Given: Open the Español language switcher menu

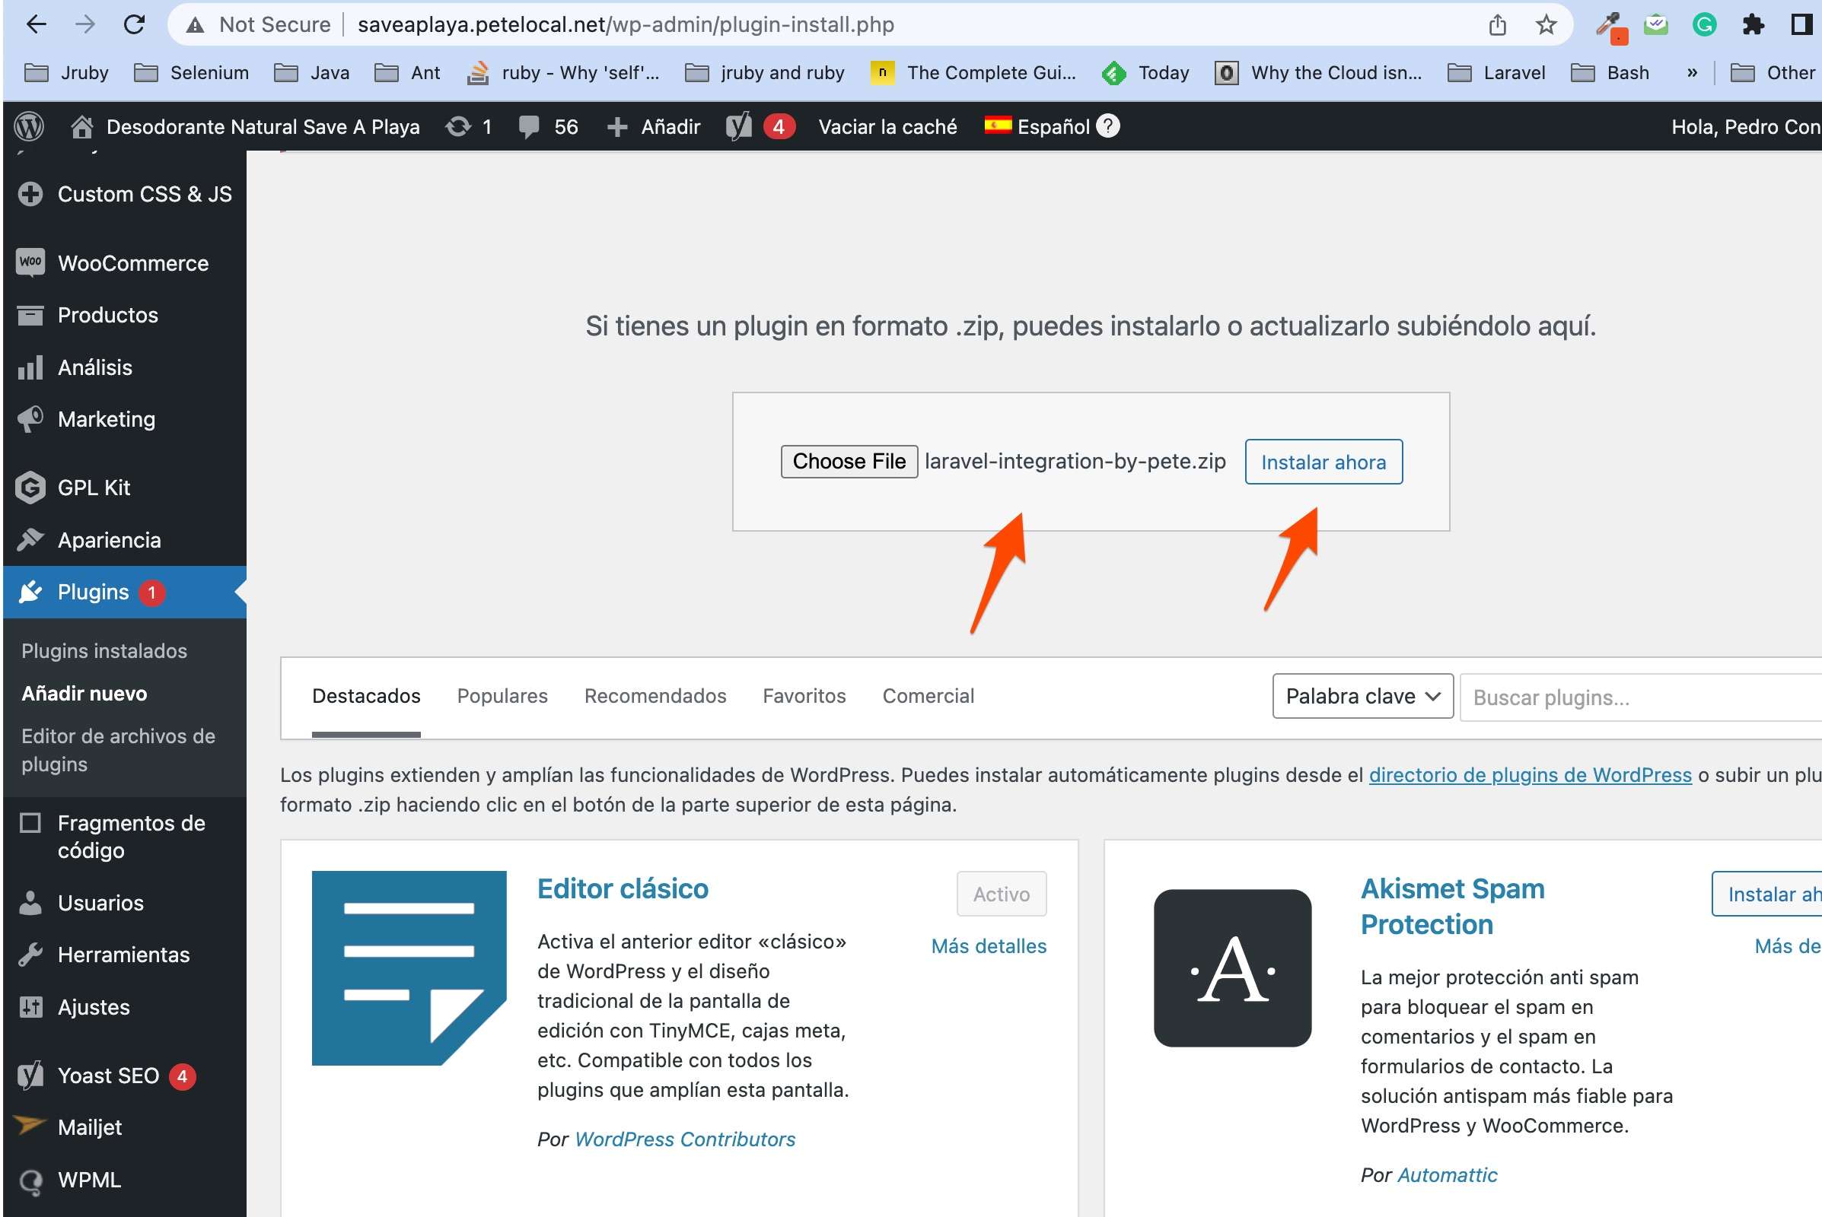Looking at the screenshot, I should tap(1038, 126).
